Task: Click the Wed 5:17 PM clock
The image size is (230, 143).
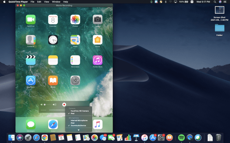Action: pos(203,2)
